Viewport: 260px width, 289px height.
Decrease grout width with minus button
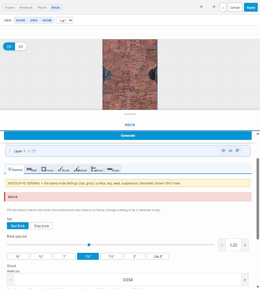coord(11,279)
